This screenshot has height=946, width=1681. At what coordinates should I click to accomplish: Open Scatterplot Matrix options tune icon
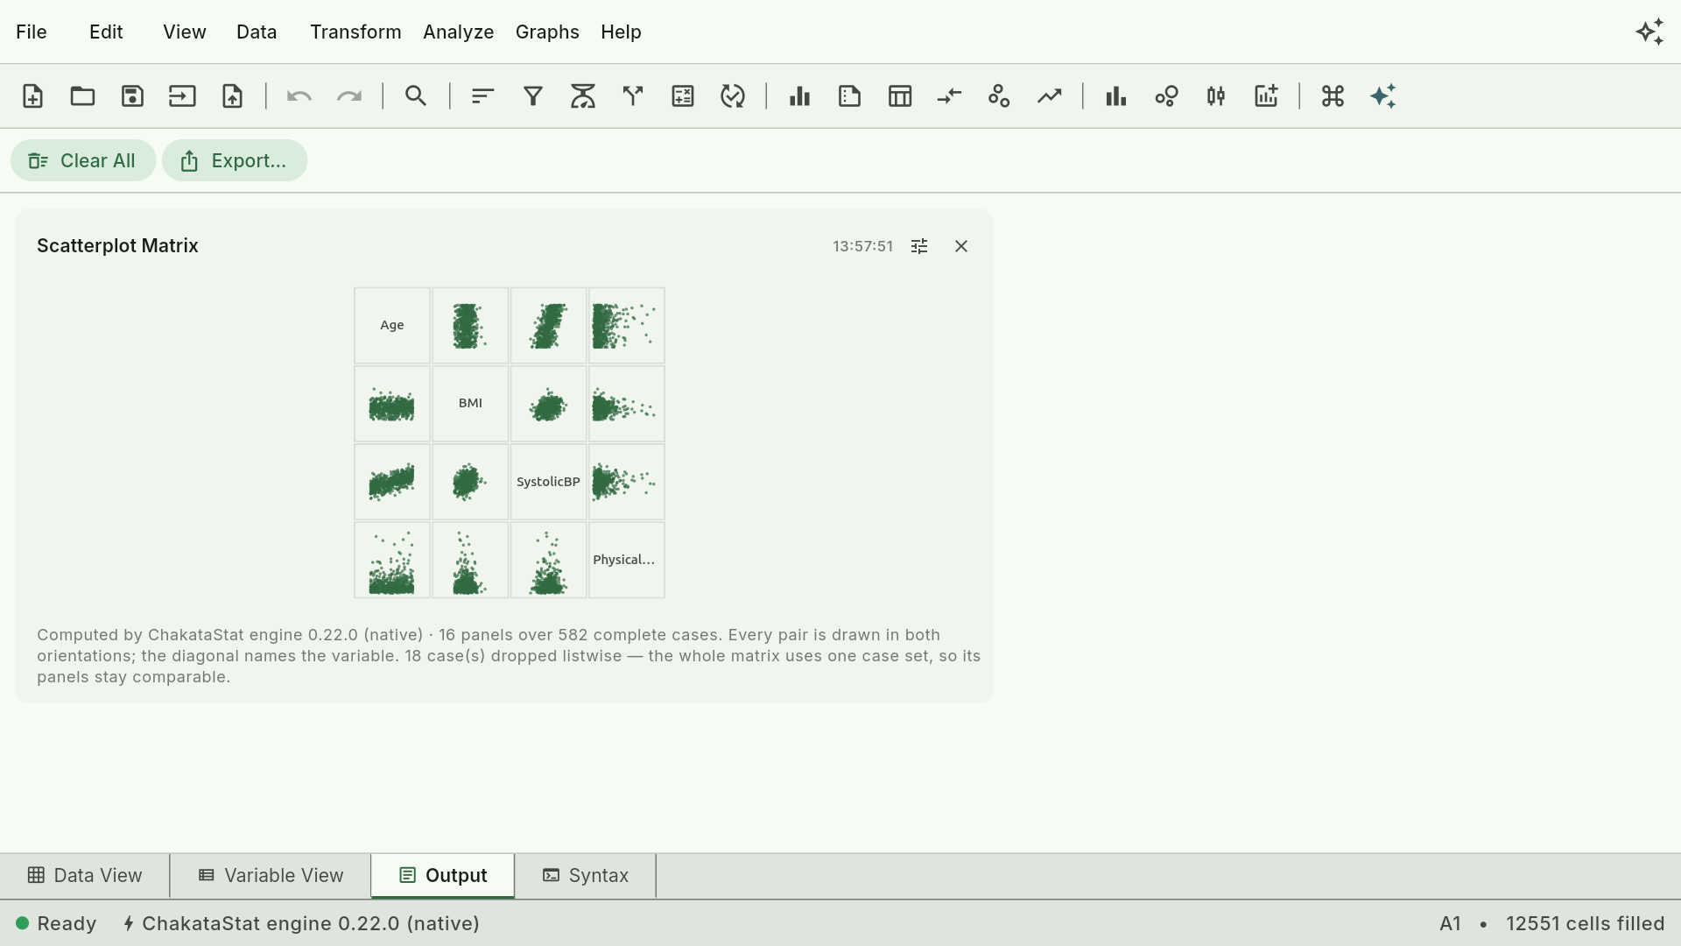(919, 246)
